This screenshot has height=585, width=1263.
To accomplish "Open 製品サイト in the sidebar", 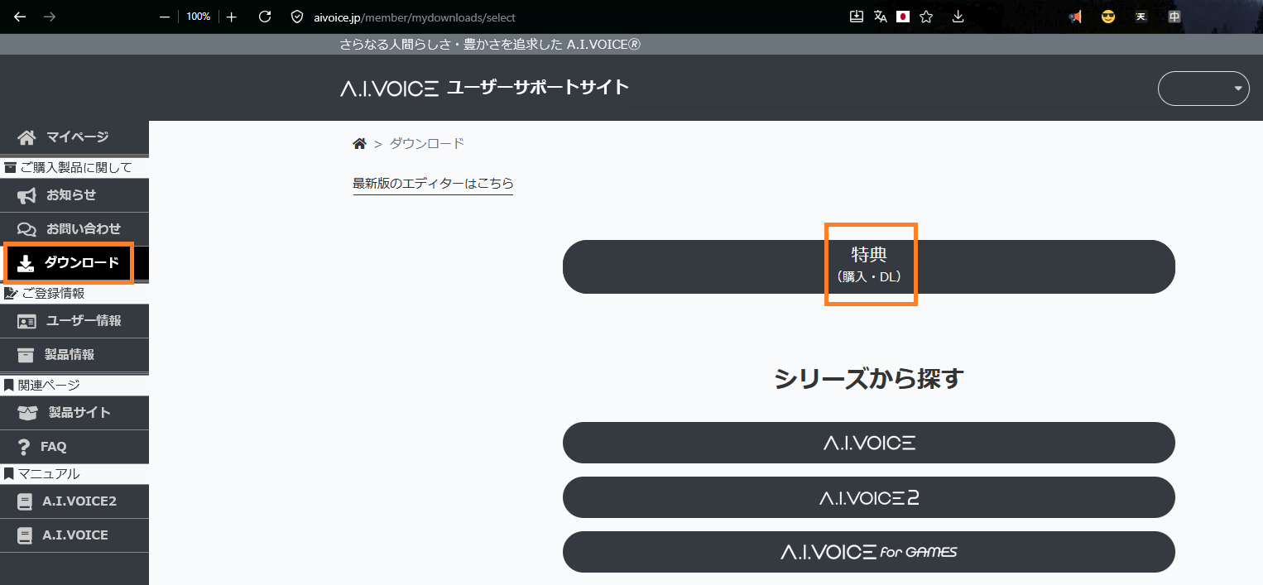I will coord(74,413).
